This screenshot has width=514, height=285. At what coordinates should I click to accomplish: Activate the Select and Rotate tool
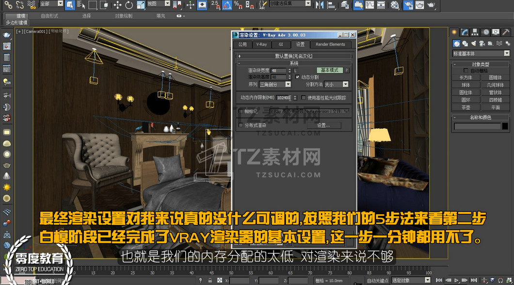(129, 4)
